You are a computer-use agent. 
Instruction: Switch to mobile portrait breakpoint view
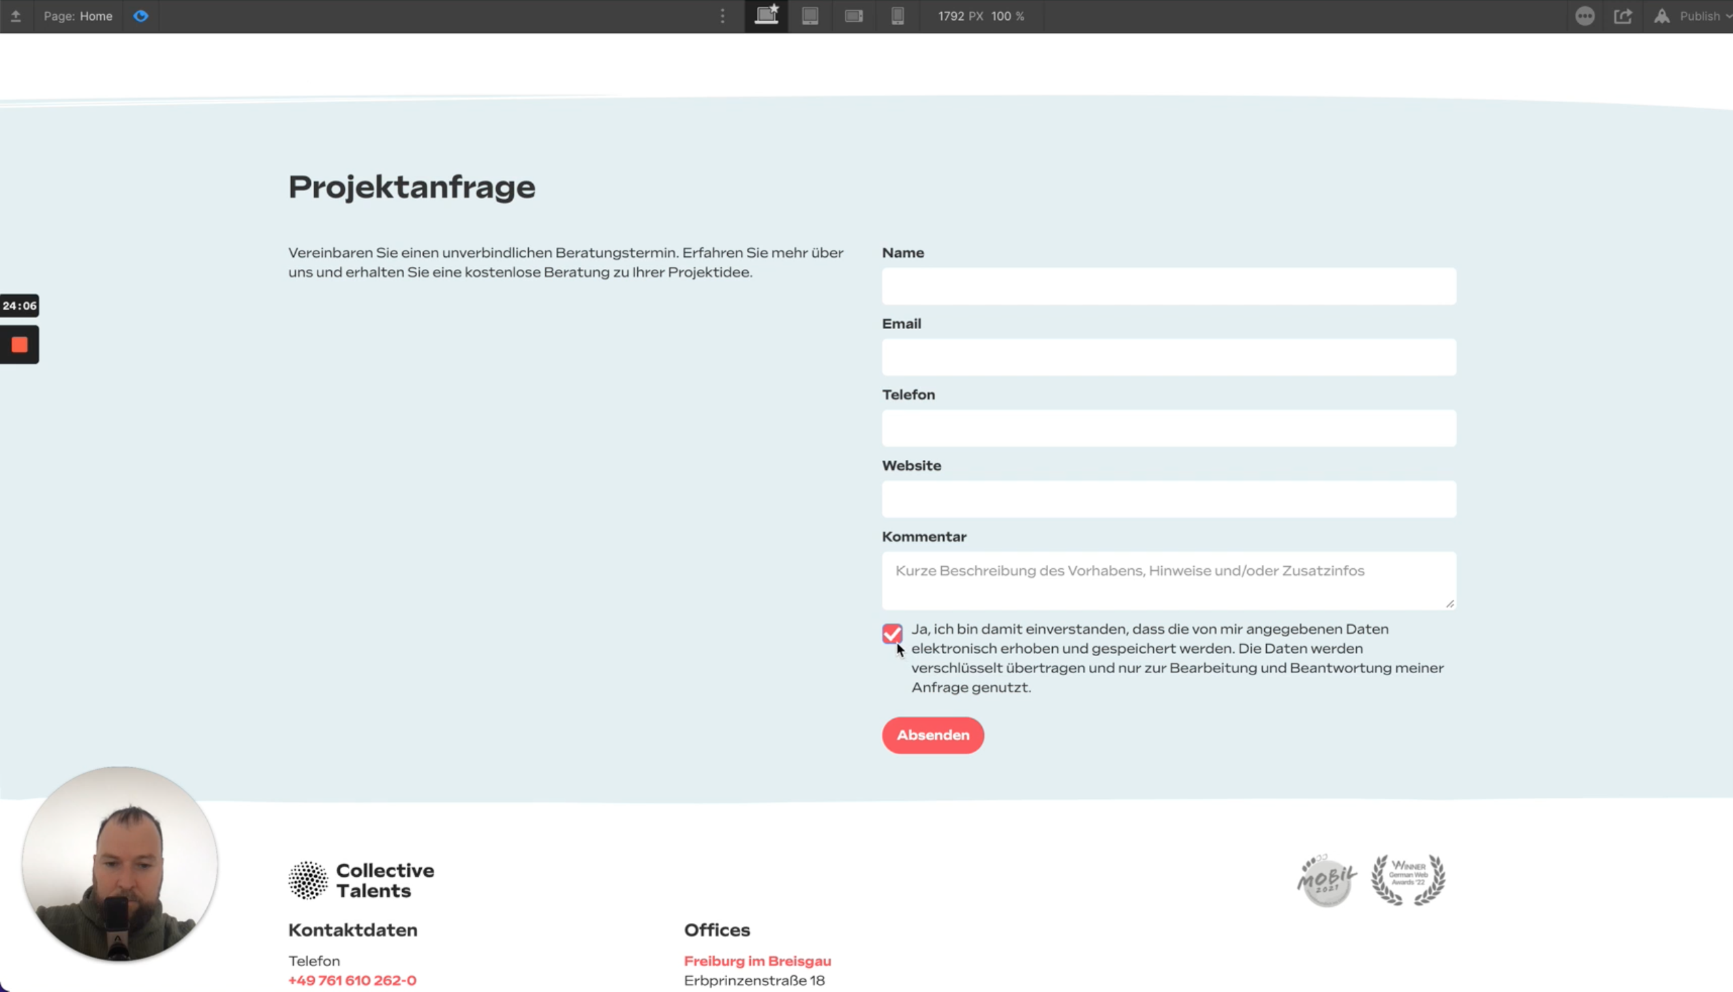[898, 16]
